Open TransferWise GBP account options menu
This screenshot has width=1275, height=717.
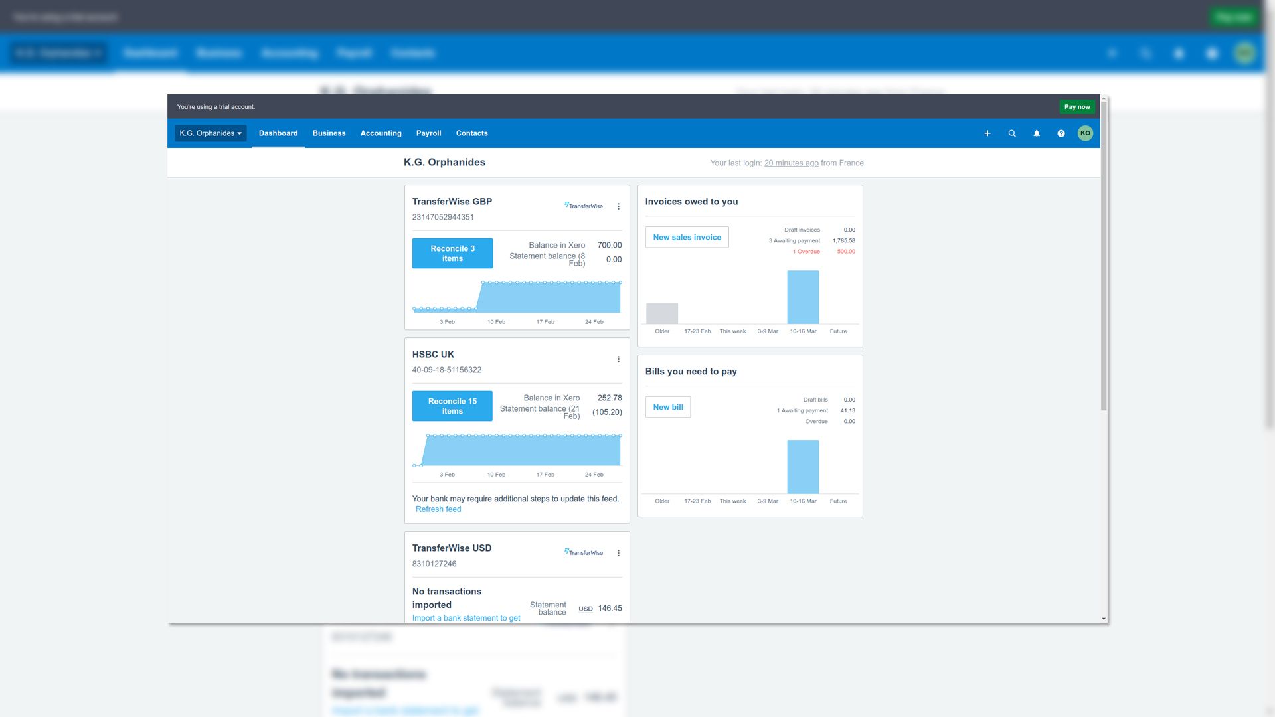point(618,206)
